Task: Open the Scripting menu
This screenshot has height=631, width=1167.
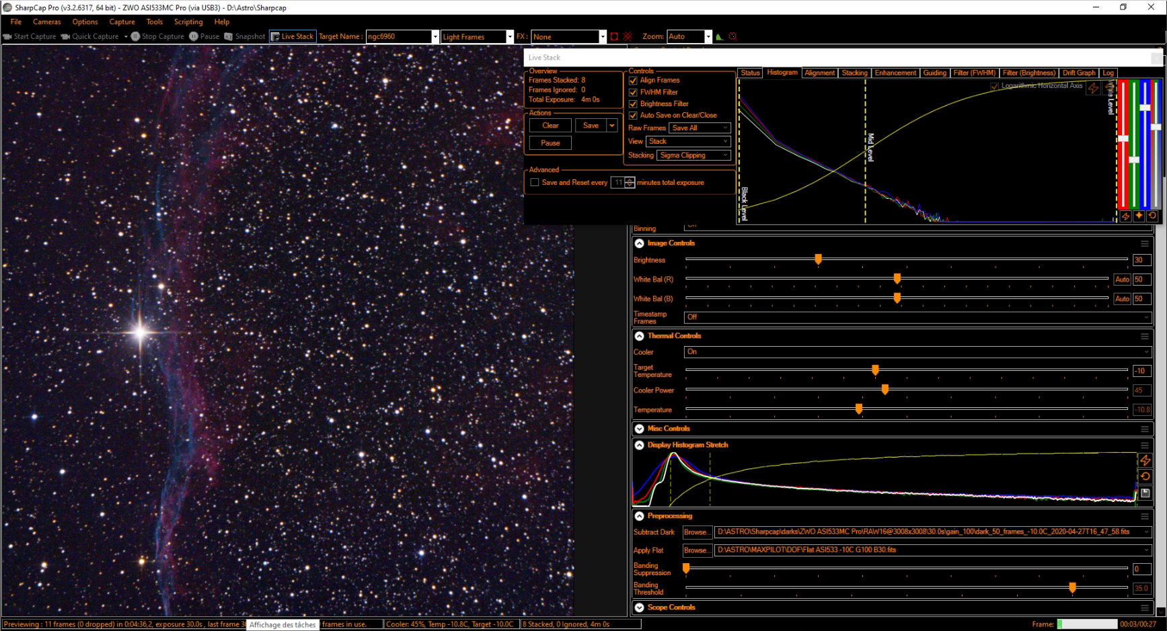Action: point(188,22)
